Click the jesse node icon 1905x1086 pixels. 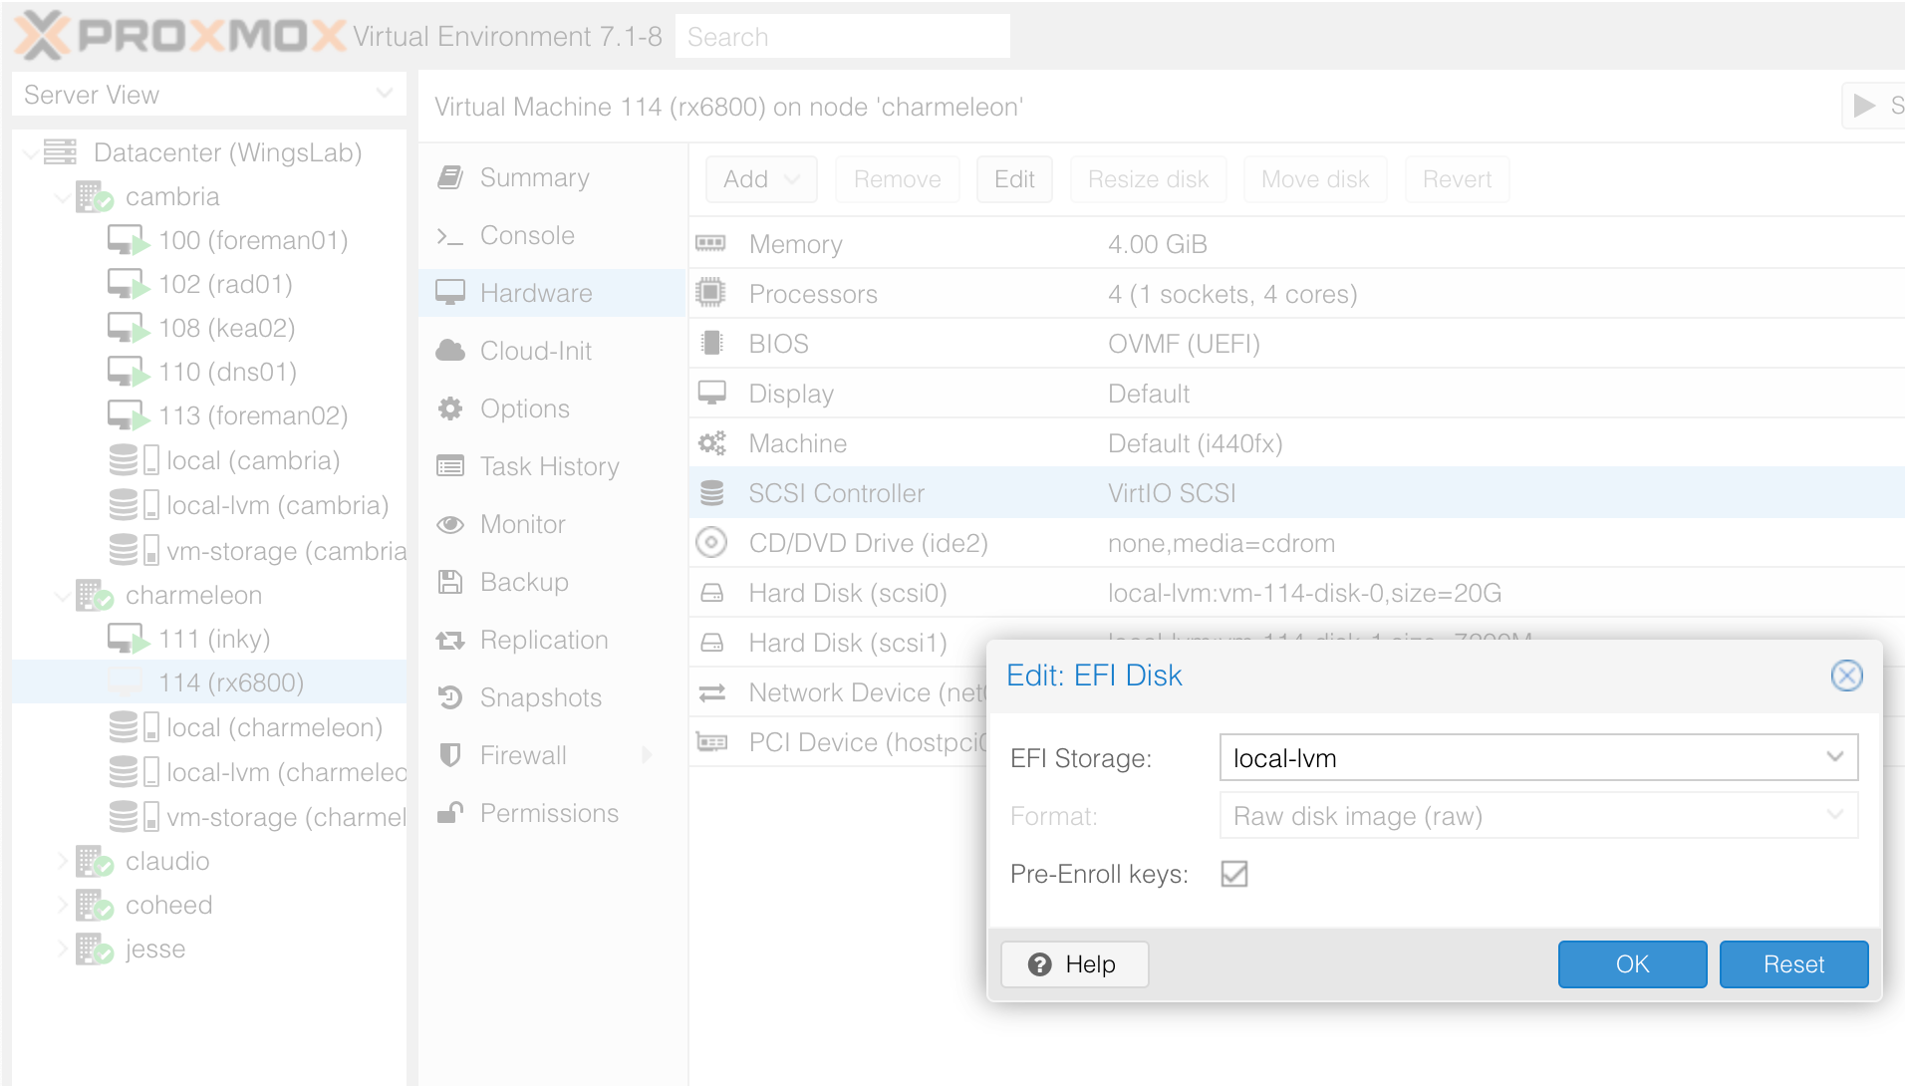95,949
